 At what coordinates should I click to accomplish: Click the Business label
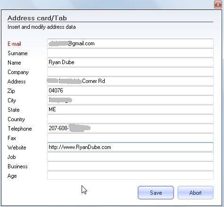(x=17, y=166)
